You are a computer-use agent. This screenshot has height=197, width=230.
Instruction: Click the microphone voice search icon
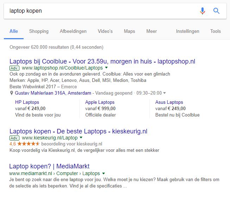(203, 11)
